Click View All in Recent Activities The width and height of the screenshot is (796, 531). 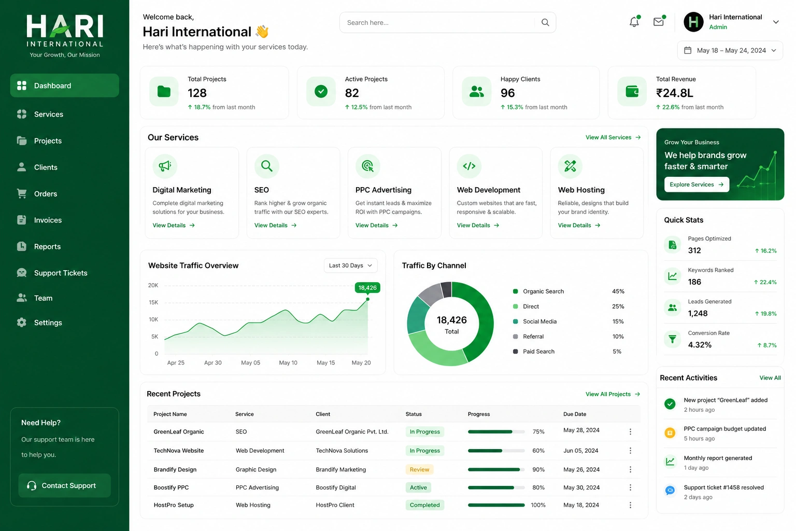point(770,378)
